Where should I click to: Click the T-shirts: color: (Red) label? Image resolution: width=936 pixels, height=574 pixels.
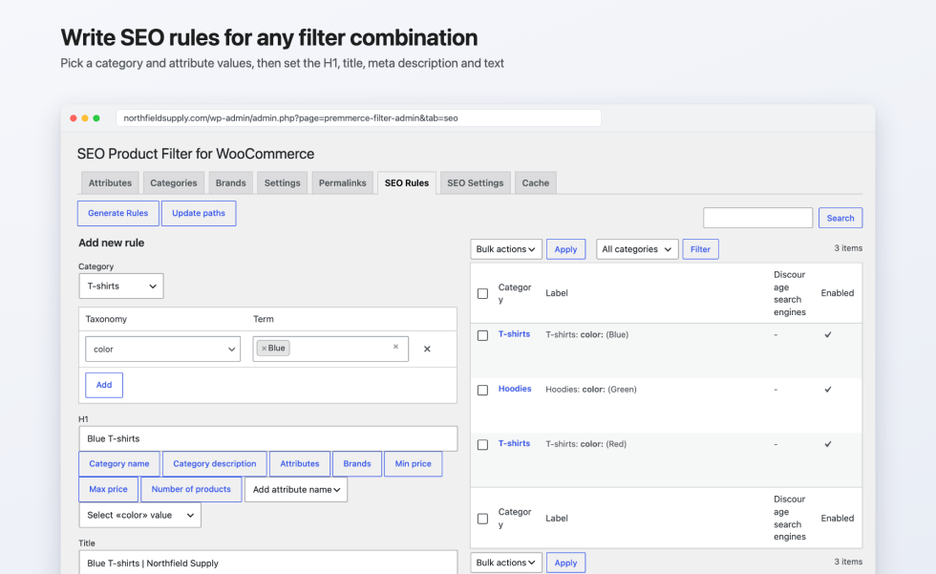pyautogui.click(x=585, y=444)
